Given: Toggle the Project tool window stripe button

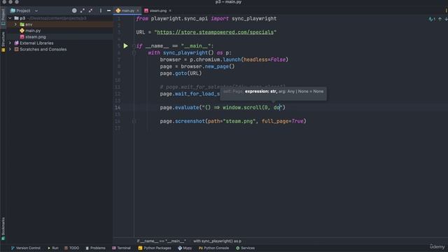Looking at the screenshot, I should [x=3, y=17].
